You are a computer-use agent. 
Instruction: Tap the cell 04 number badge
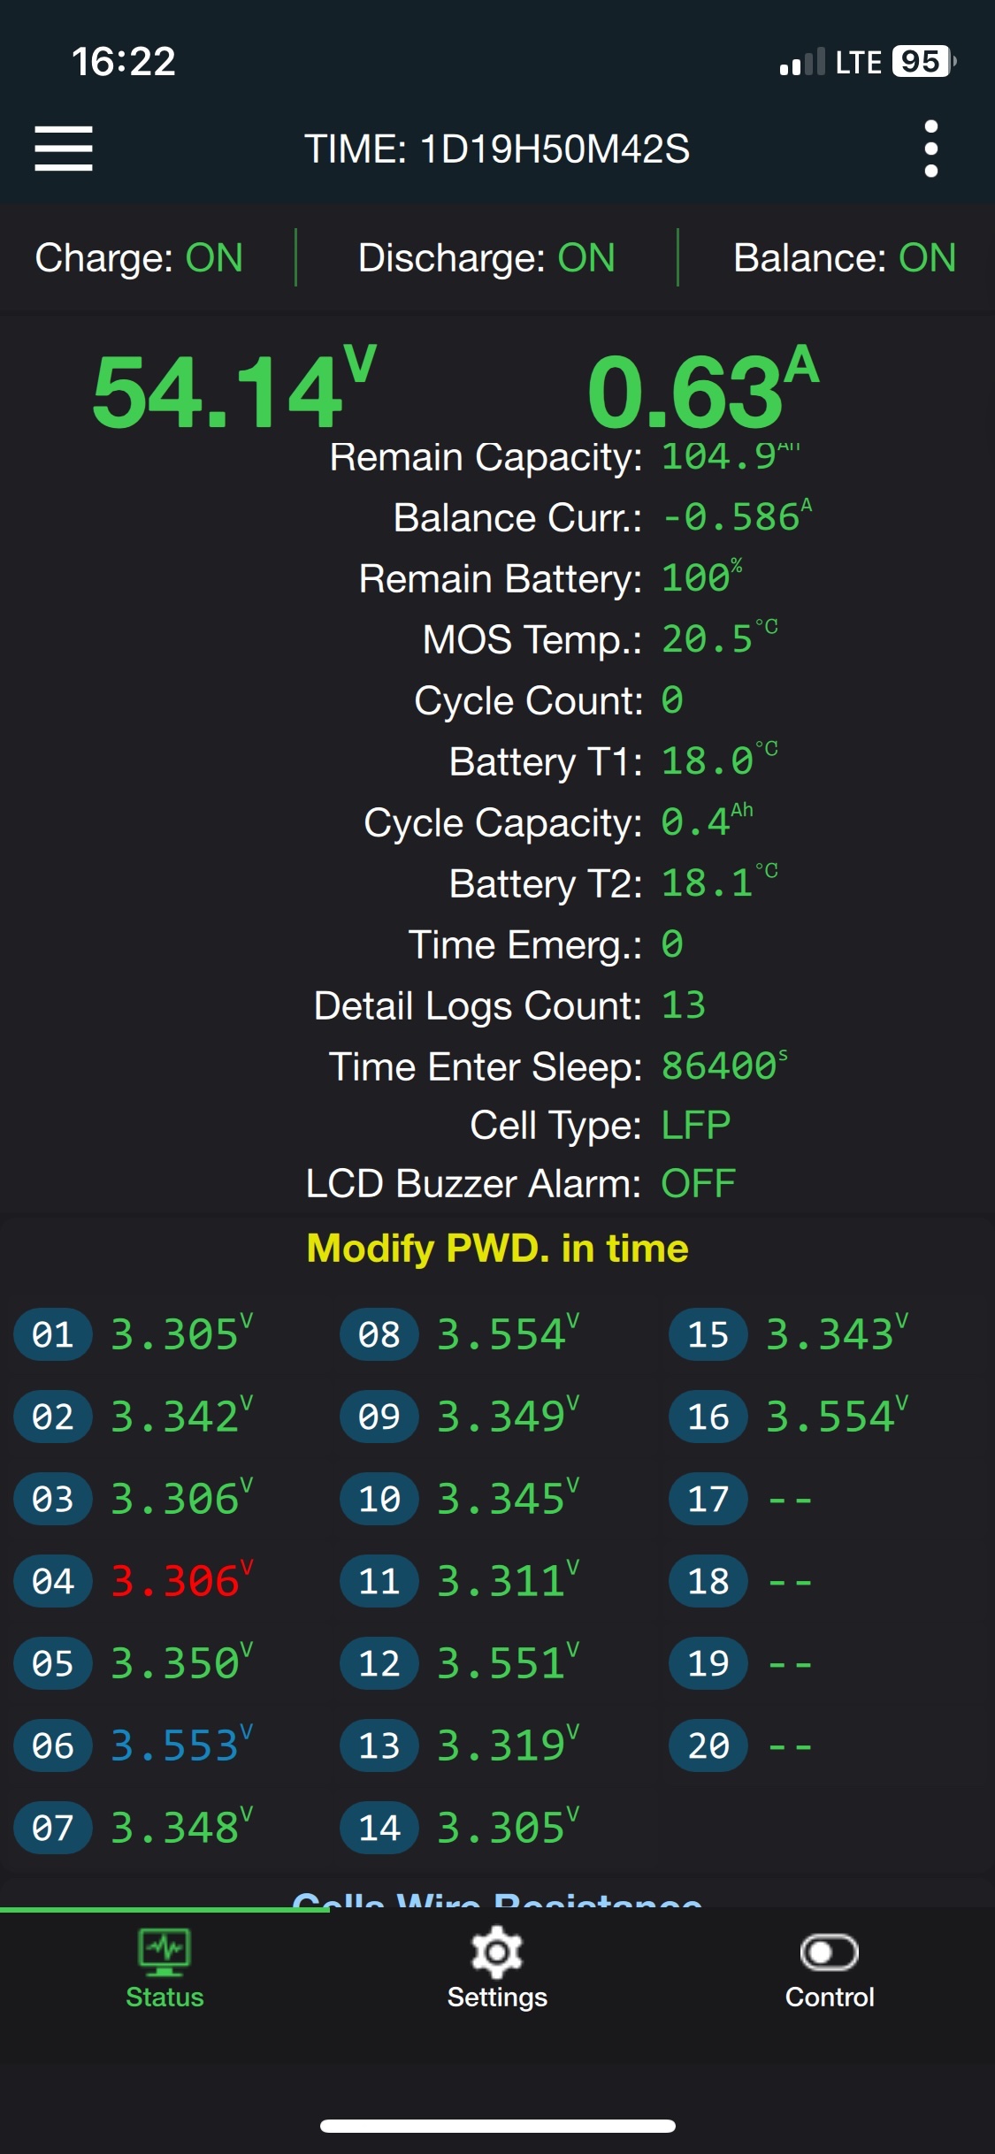[x=53, y=1581]
